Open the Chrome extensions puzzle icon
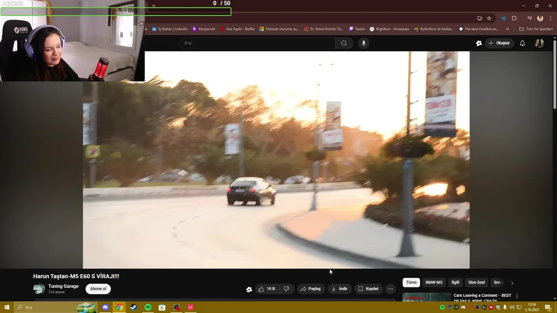This screenshot has height=313, width=557. 514,18
